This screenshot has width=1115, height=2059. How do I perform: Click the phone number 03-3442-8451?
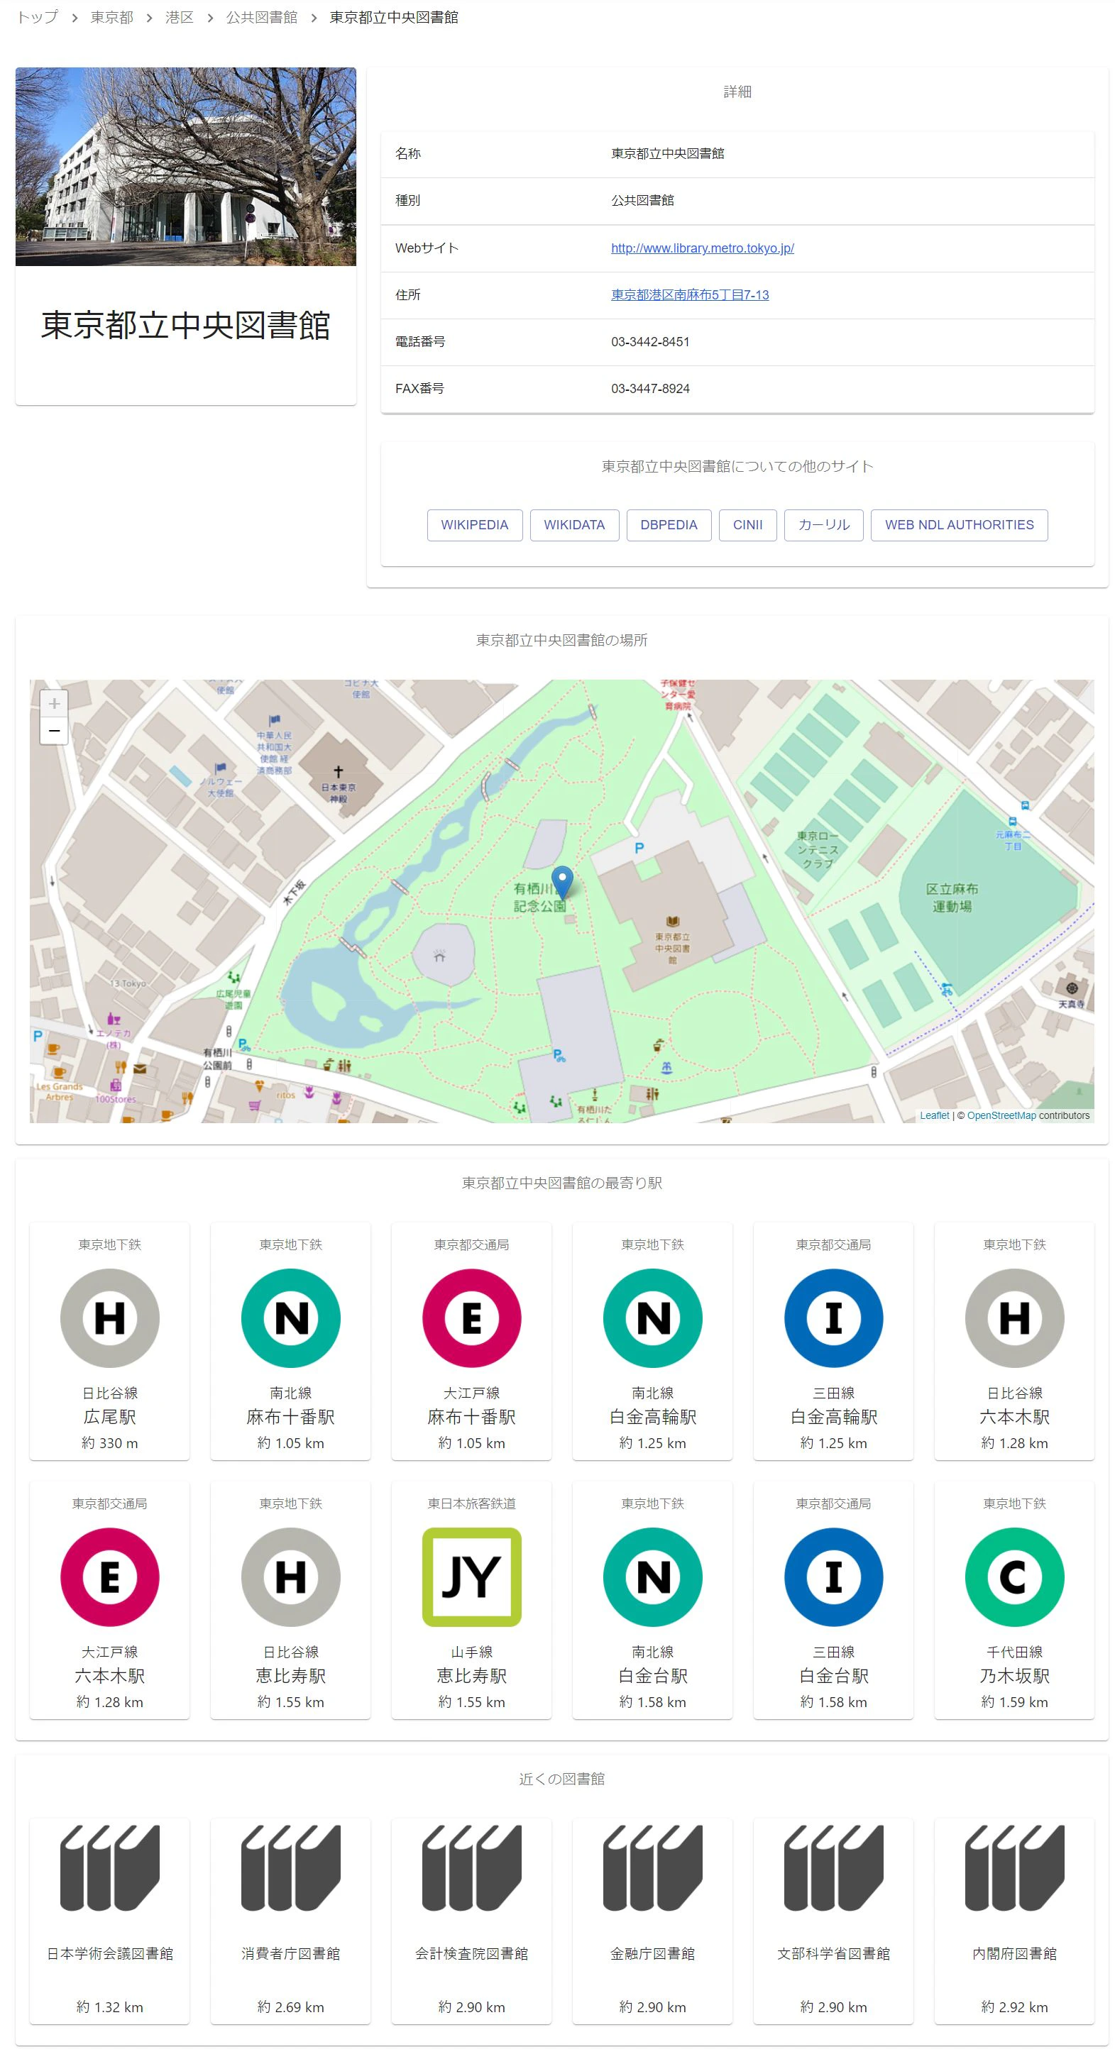click(x=651, y=342)
